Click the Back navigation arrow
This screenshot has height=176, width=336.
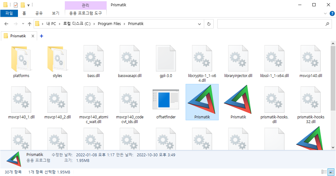click(x=6, y=24)
